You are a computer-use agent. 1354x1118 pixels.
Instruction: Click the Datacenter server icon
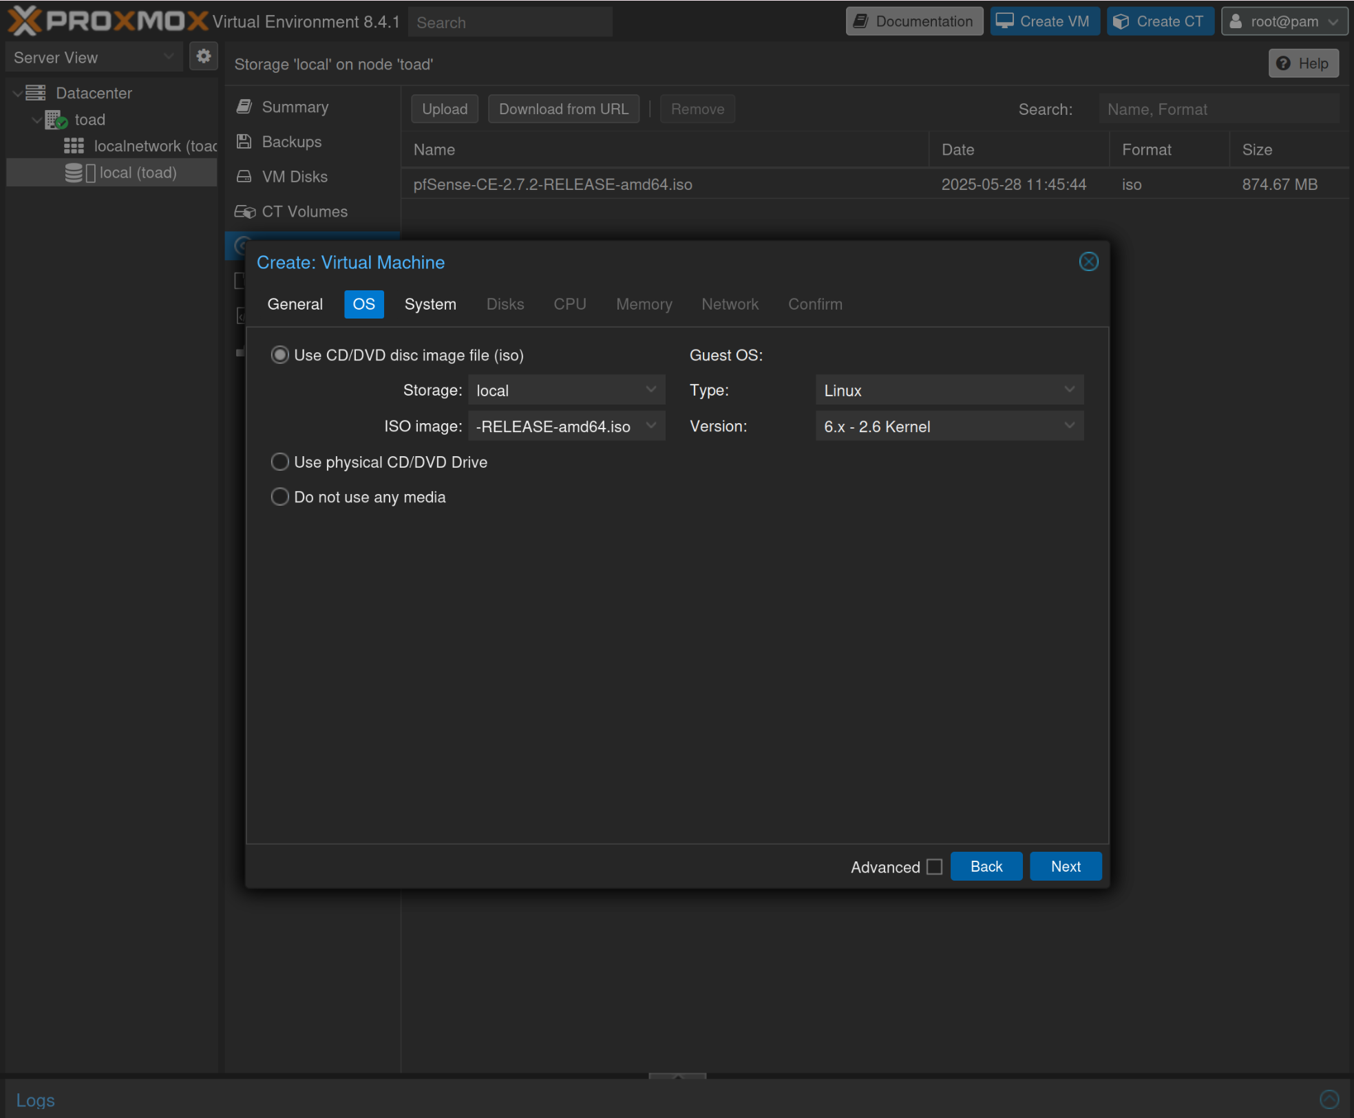pyautogui.click(x=36, y=93)
